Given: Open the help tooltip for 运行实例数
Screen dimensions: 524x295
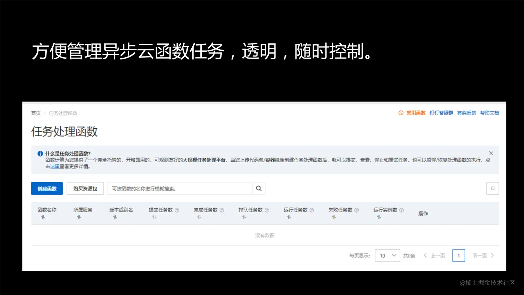Looking at the screenshot, I should pos(401,210).
